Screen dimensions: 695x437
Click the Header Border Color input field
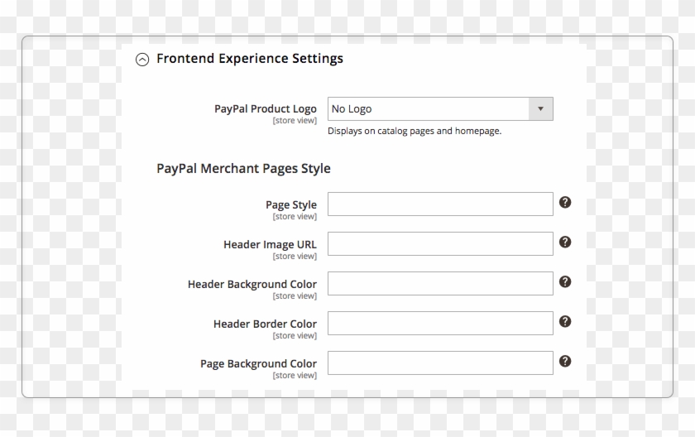click(x=440, y=323)
